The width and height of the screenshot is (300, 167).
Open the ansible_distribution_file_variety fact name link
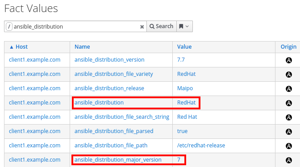click(114, 74)
